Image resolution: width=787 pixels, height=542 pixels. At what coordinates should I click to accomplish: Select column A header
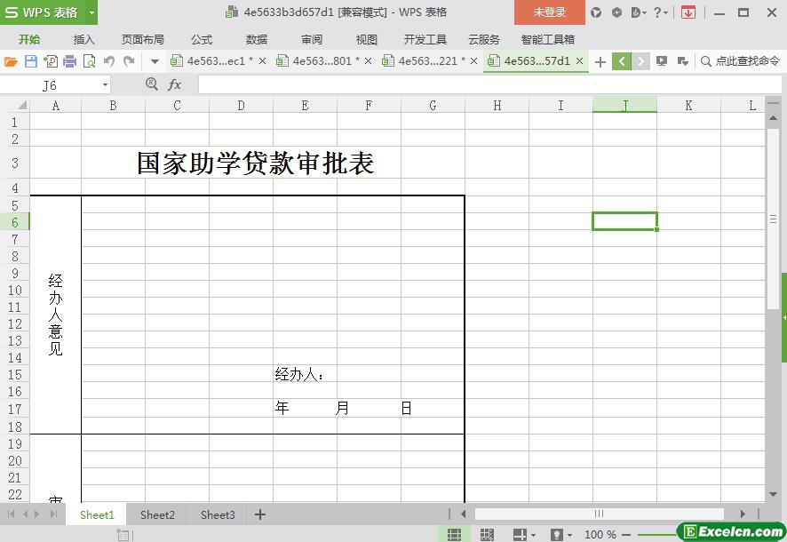point(56,106)
